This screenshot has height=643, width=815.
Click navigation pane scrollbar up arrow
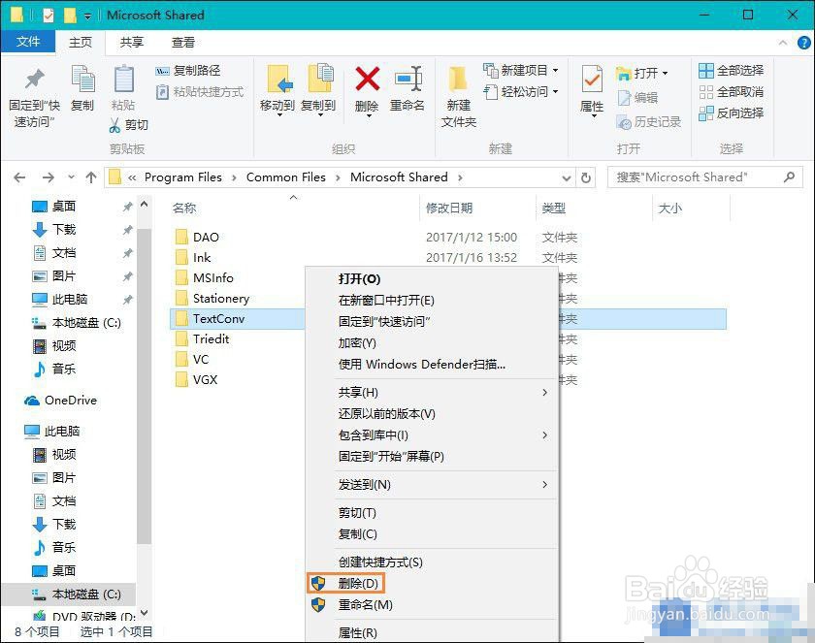click(144, 205)
